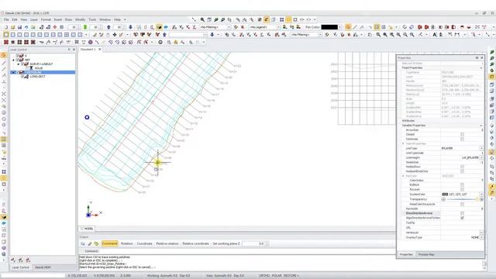
Task: Toggle the Closed checkbox in Properties
Action: click(462, 134)
